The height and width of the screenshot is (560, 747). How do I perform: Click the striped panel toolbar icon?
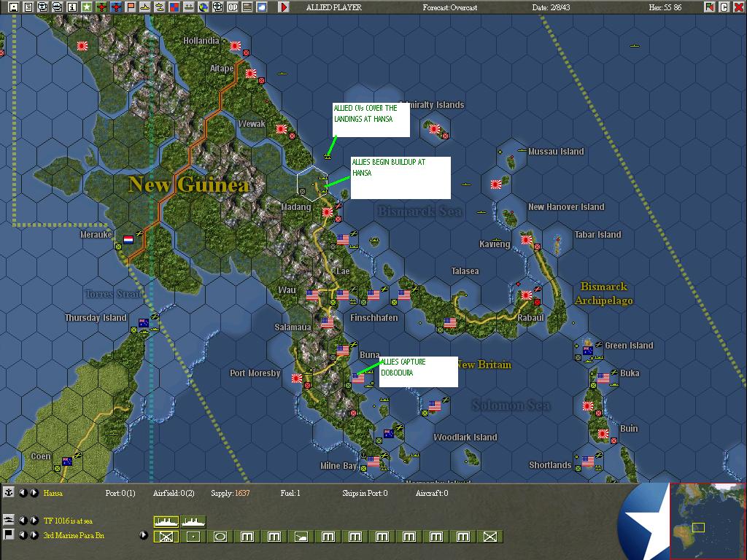tap(247, 7)
